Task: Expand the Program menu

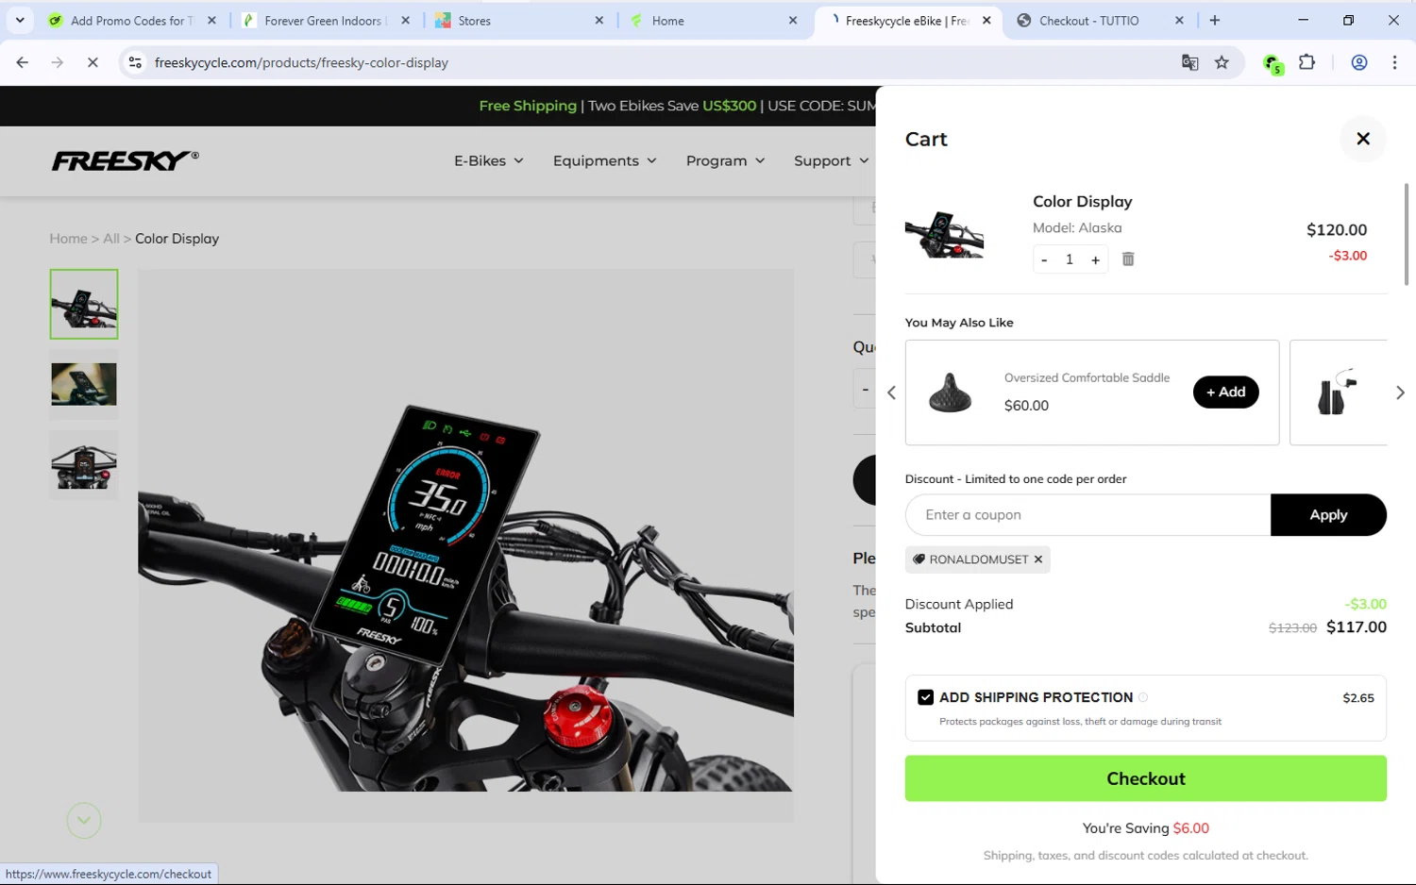Action: click(725, 160)
